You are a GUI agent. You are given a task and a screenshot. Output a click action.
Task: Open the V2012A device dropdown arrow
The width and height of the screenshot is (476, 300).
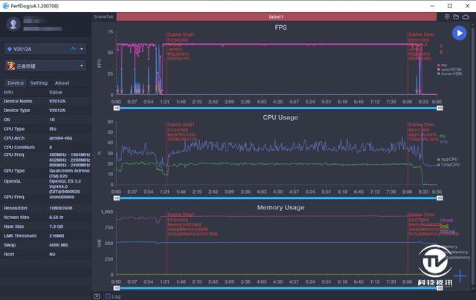82,49
